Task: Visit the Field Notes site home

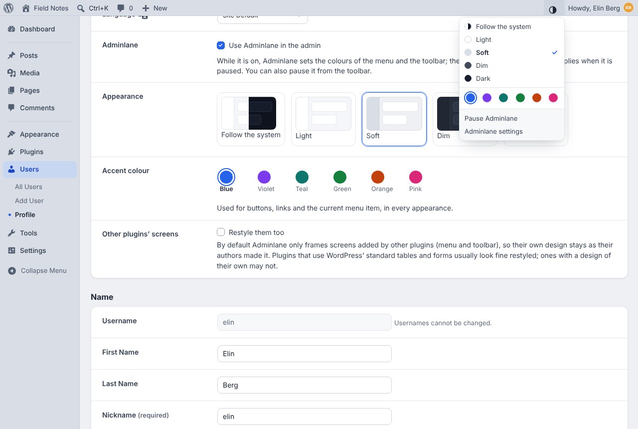Action: coord(45,8)
